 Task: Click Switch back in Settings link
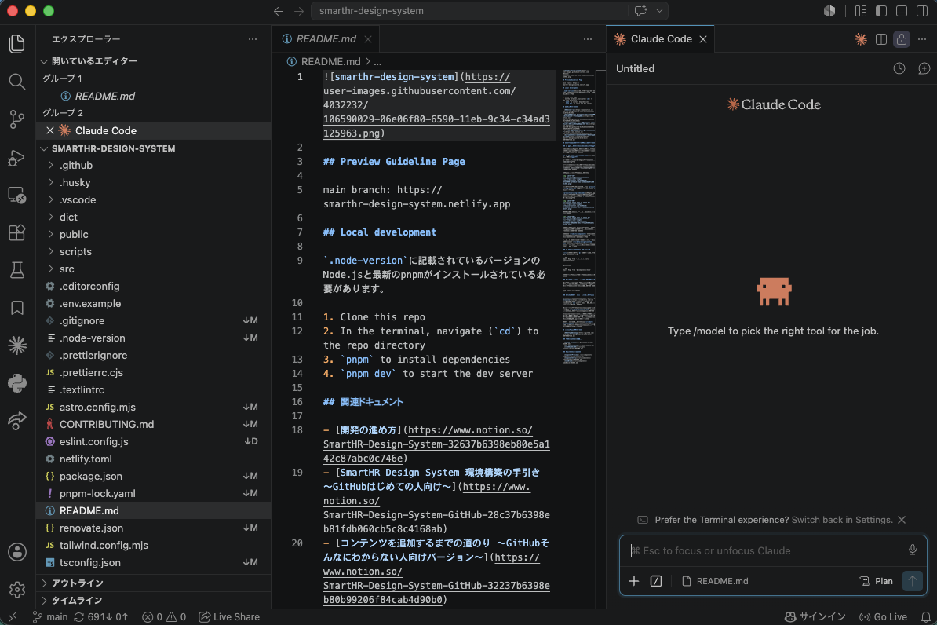click(x=842, y=520)
